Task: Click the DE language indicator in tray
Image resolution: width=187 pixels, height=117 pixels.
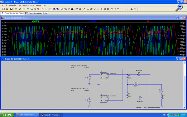Action: point(164,115)
